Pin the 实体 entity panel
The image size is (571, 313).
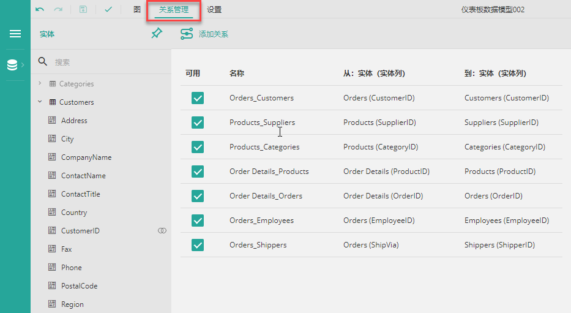point(157,33)
